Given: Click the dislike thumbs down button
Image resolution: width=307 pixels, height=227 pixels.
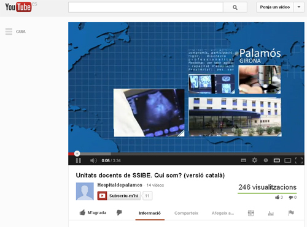Looking at the screenshot, I should 119,213.
